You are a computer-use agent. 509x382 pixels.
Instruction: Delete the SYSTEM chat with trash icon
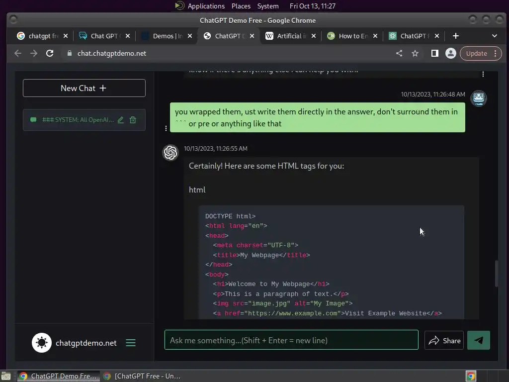coord(133,120)
